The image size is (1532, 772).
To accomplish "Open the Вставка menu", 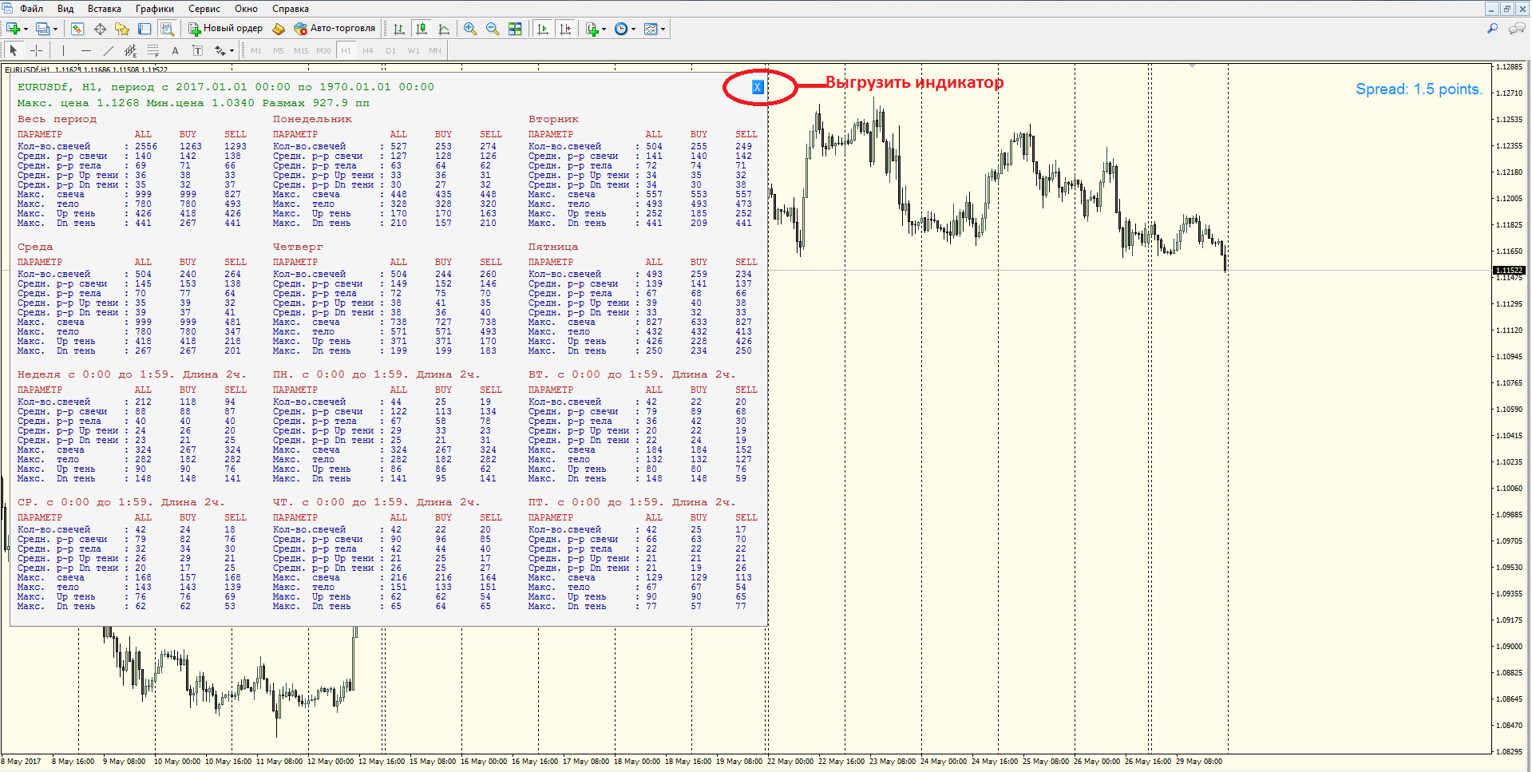I will pos(105,9).
